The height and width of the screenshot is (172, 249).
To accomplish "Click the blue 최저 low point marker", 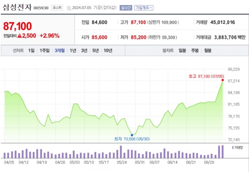I will click(132, 135).
